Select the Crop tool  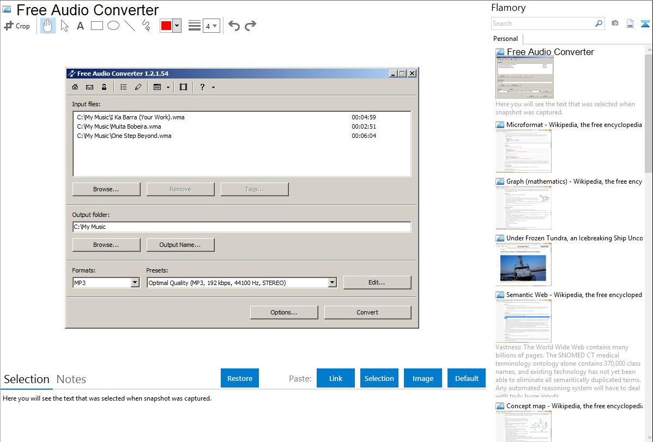click(17, 26)
